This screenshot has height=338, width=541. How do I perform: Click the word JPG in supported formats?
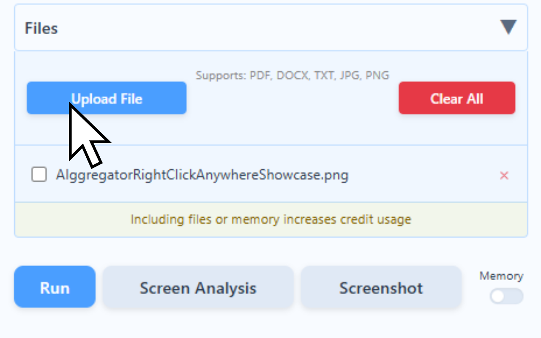click(x=349, y=76)
